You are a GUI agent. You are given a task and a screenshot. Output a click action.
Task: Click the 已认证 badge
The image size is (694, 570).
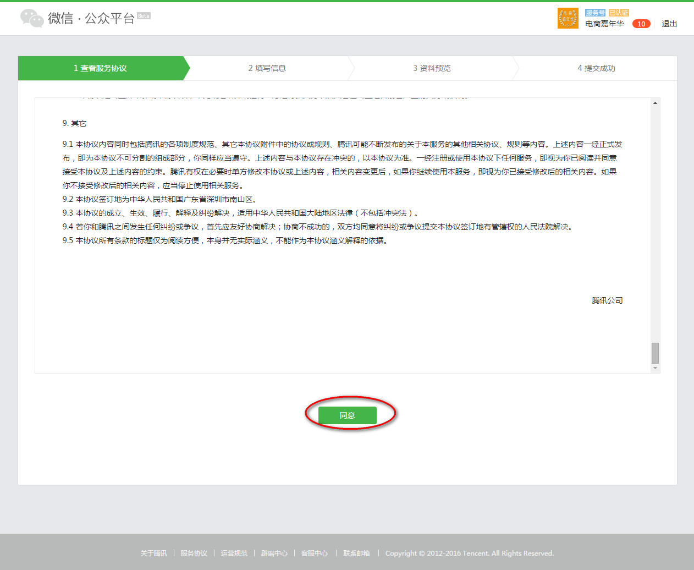point(619,13)
